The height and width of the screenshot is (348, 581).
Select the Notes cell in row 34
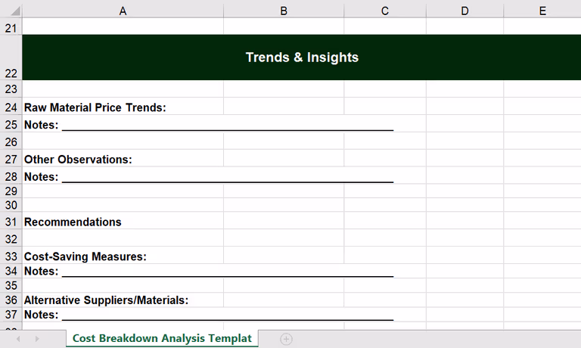pyautogui.click(x=123, y=271)
